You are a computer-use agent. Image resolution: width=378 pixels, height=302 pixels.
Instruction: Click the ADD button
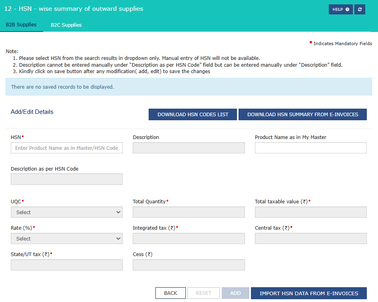[235, 293]
